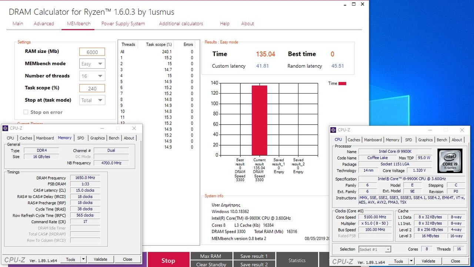Click the Random latency value 45.51
474x267 pixels.
(x=337, y=66)
